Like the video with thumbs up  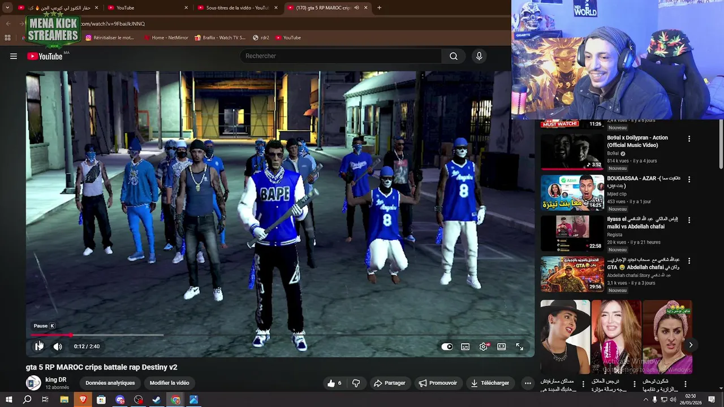click(x=334, y=383)
